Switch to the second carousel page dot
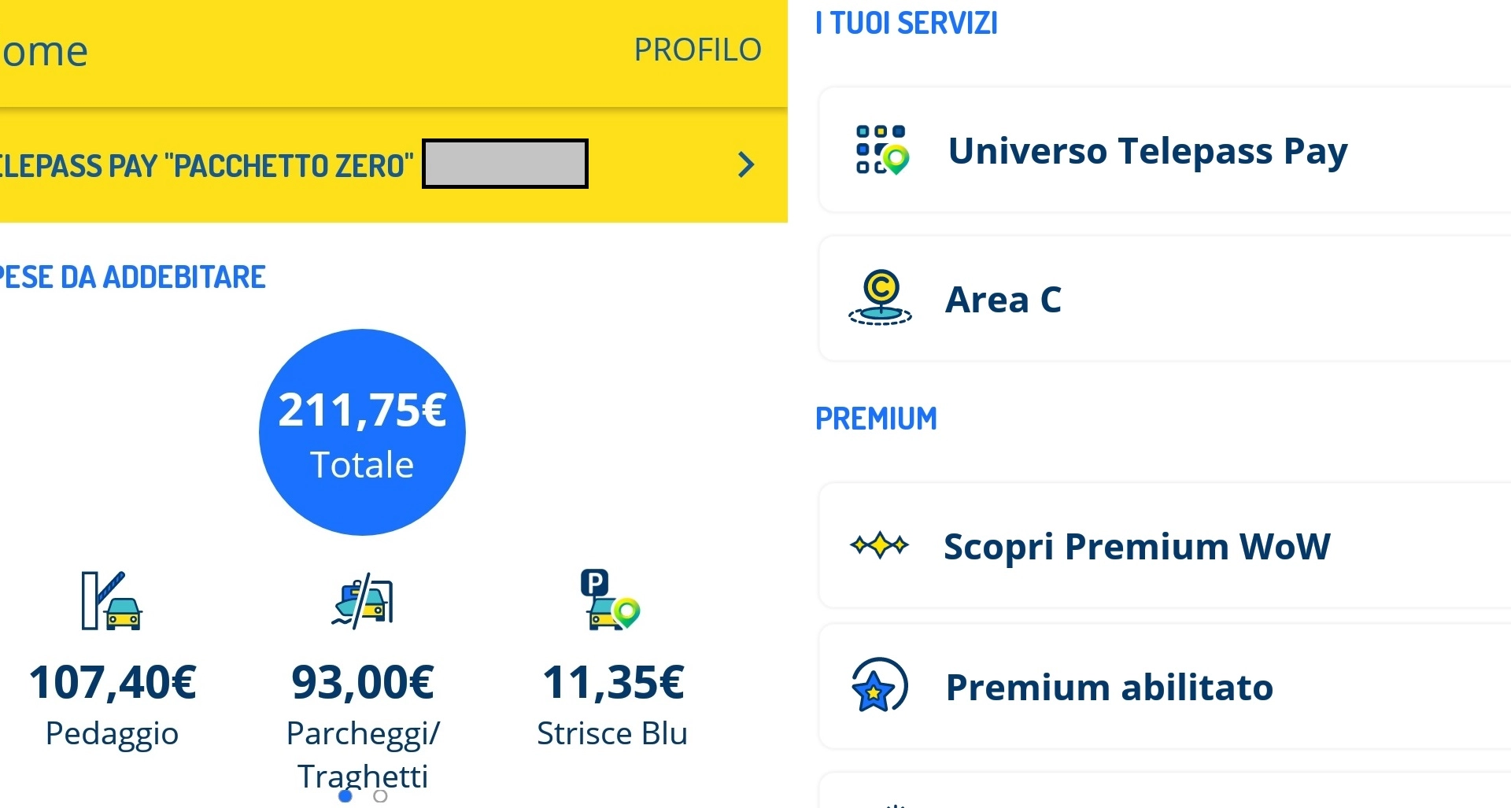1511x808 pixels. pyautogui.click(x=381, y=796)
